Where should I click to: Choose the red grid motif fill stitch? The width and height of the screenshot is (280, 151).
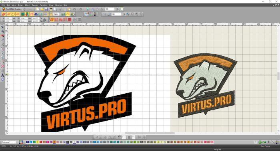tap(70, 20)
